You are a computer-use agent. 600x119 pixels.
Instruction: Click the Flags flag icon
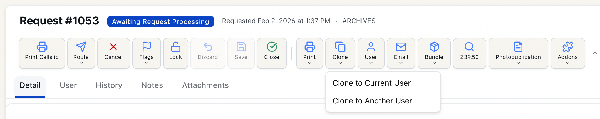pos(147,47)
